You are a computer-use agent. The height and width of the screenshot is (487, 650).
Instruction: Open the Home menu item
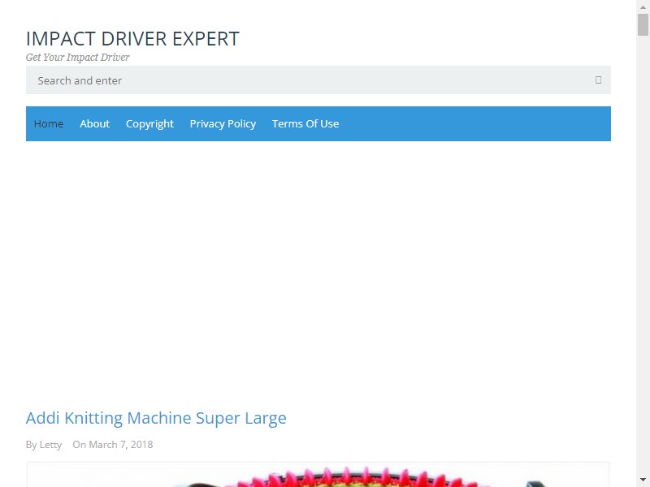[x=49, y=124]
